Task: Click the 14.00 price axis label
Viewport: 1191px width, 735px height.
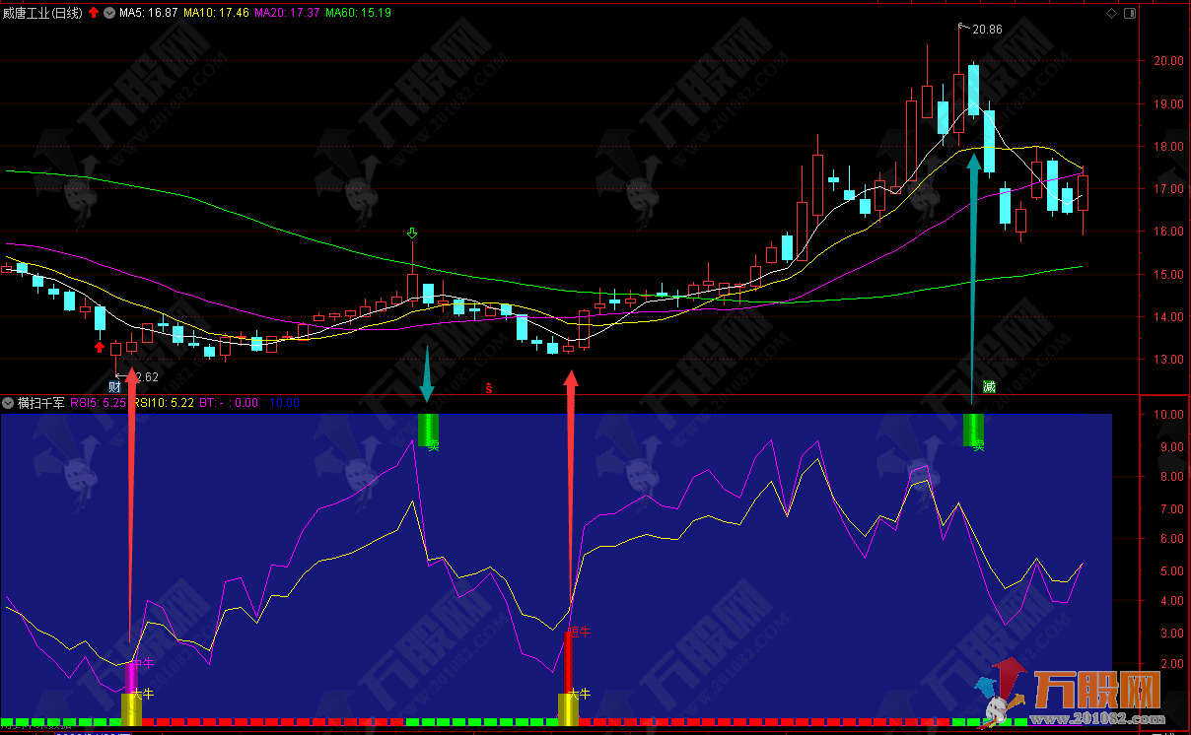Action: pyautogui.click(x=1169, y=317)
